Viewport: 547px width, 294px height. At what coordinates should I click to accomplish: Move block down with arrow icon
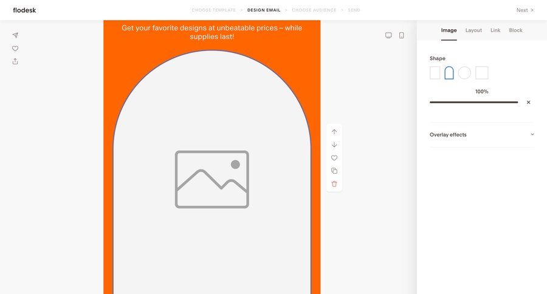point(334,145)
